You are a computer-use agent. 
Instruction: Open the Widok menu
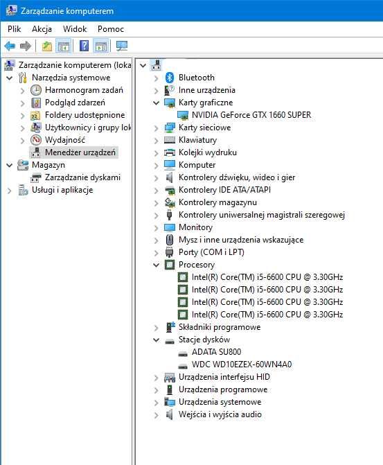coord(75,29)
